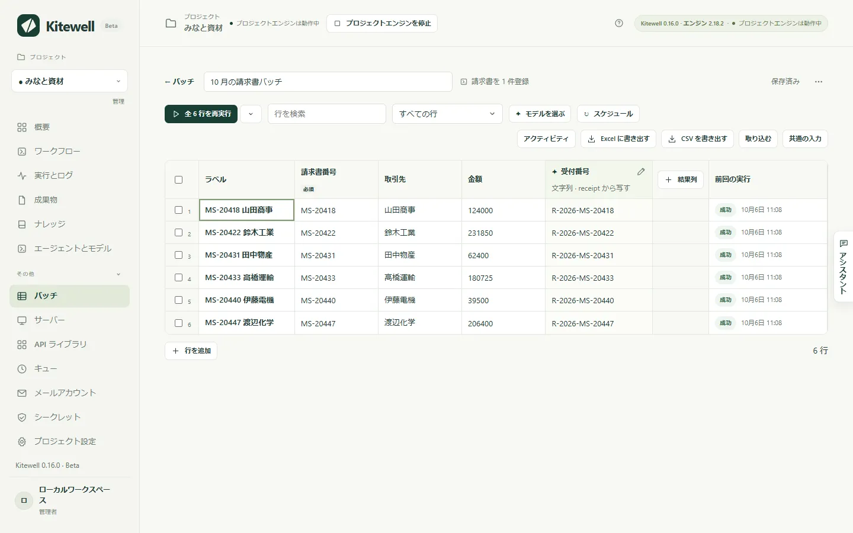Open エージェントとモデル page
The image size is (853, 533).
click(69, 249)
